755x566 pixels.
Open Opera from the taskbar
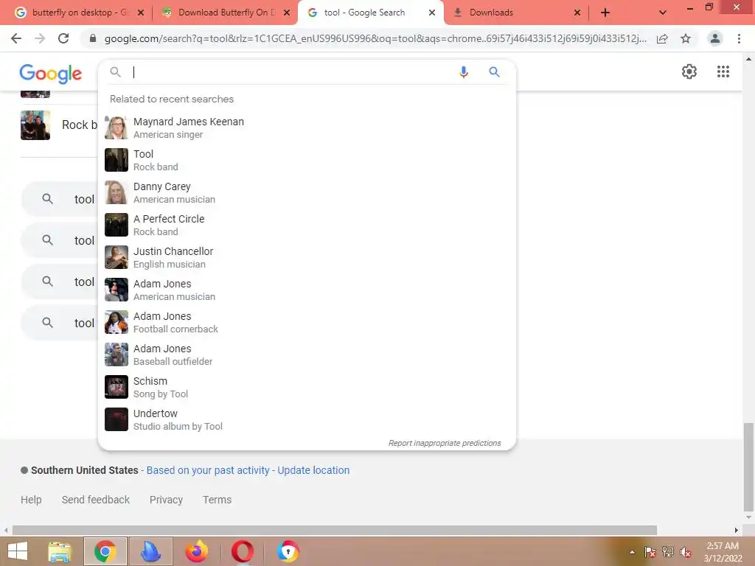point(242,551)
